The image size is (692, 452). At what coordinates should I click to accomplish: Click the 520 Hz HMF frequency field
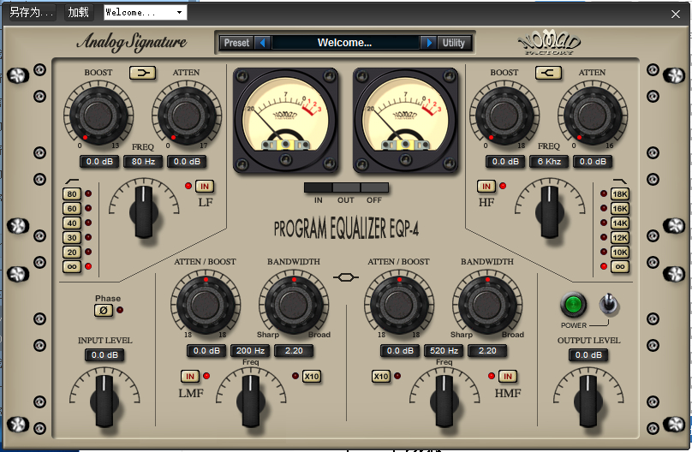pos(444,351)
